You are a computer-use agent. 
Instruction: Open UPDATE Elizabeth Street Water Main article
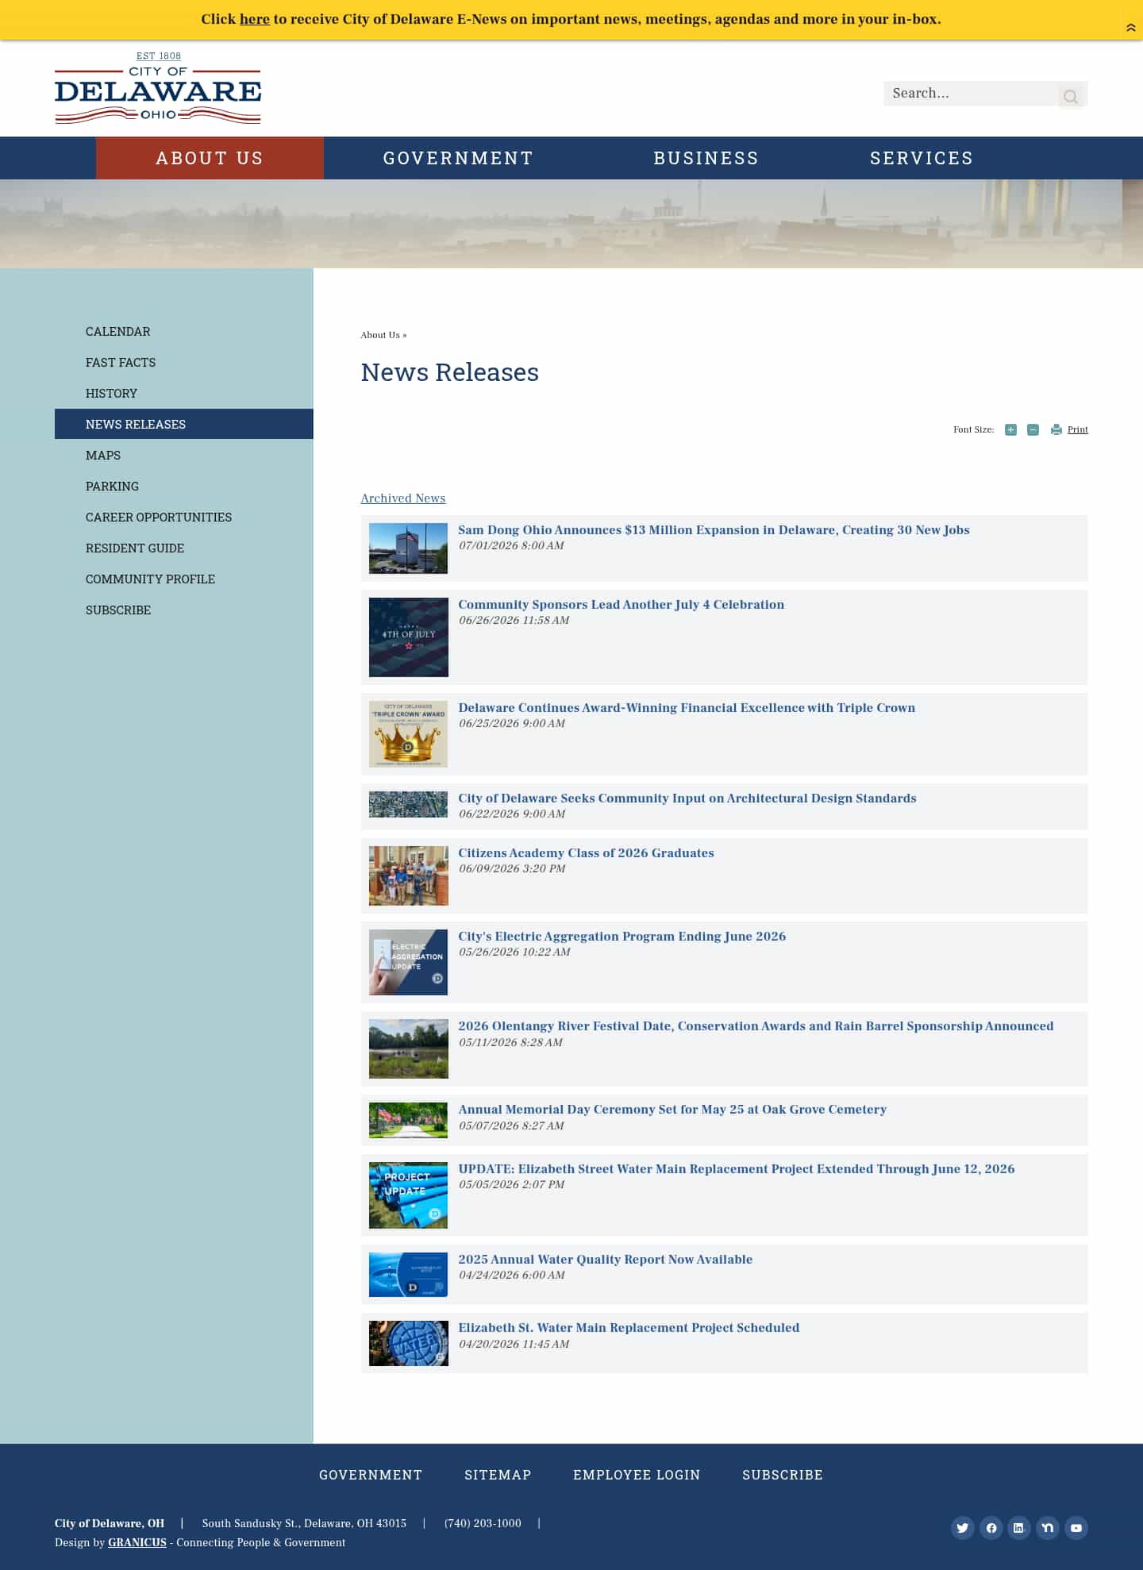coord(736,1169)
